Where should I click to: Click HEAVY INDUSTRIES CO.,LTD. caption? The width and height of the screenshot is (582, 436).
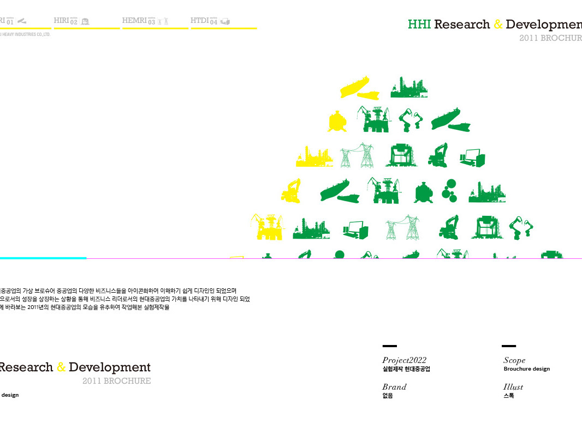coord(25,34)
